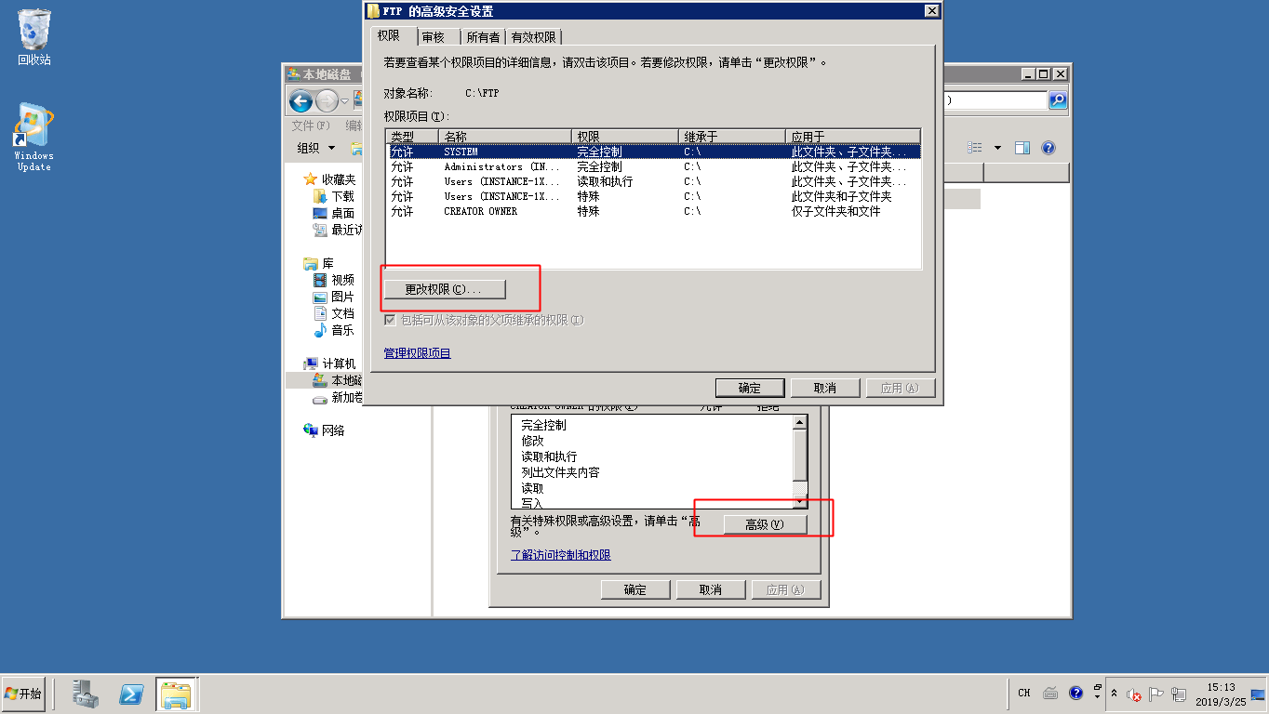Launch PowerShell from the taskbar
The height and width of the screenshot is (714, 1269).
(x=131, y=694)
